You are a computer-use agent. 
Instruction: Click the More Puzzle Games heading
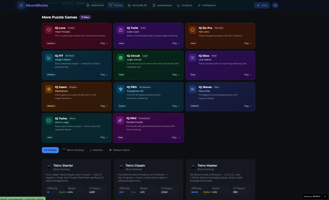[59, 17]
